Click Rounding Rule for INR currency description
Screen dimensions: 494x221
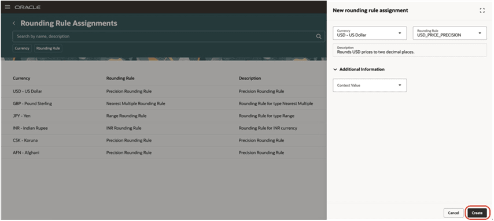pos(268,128)
